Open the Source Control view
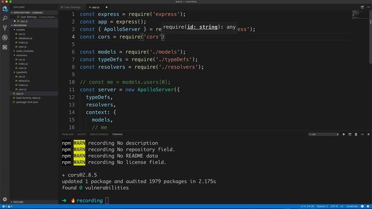Screen dimensions: 372x209 click(5, 28)
